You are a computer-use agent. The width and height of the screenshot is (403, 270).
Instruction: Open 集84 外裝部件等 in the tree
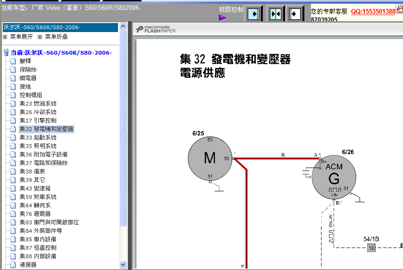pos(41,230)
